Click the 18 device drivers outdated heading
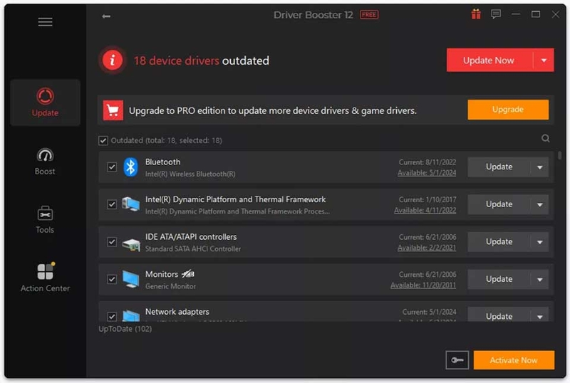The height and width of the screenshot is (383, 570). click(202, 61)
